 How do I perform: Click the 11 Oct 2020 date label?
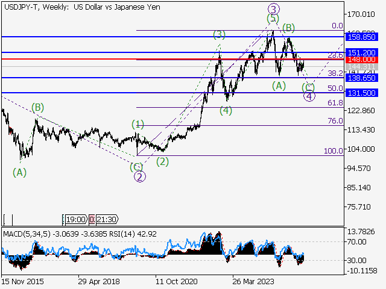pyautogui.click(x=175, y=281)
